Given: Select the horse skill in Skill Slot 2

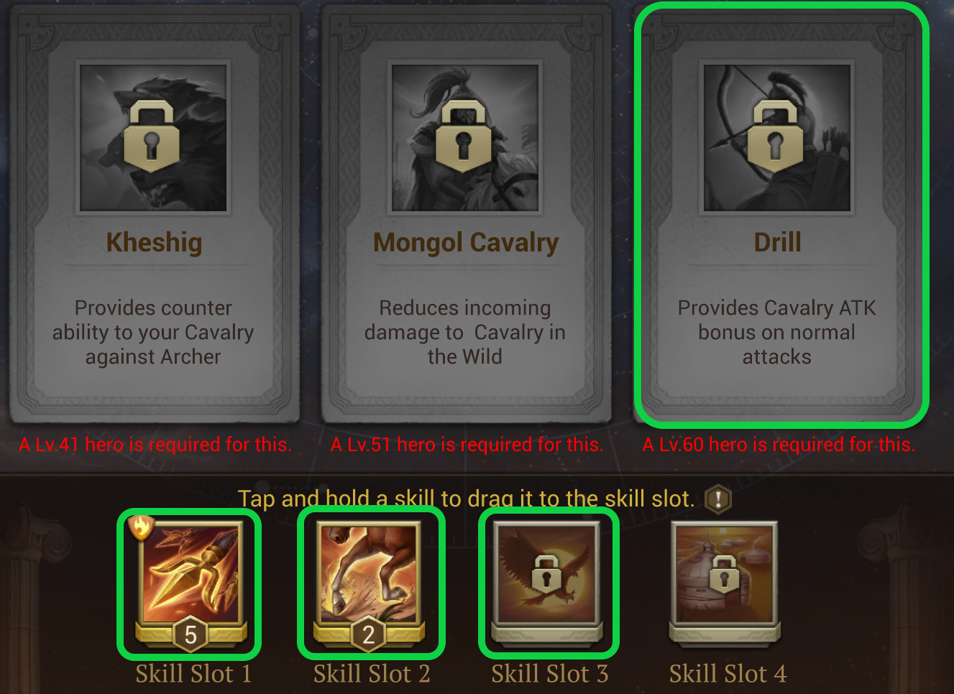Looking at the screenshot, I should (x=369, y=573).
